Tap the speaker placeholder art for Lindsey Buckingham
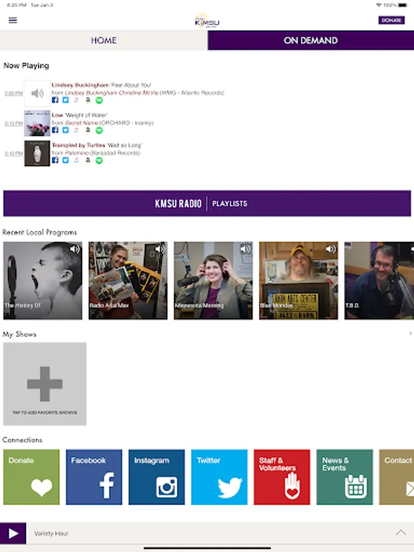Screen dimensions: 414x552 (x=37, y=93)
